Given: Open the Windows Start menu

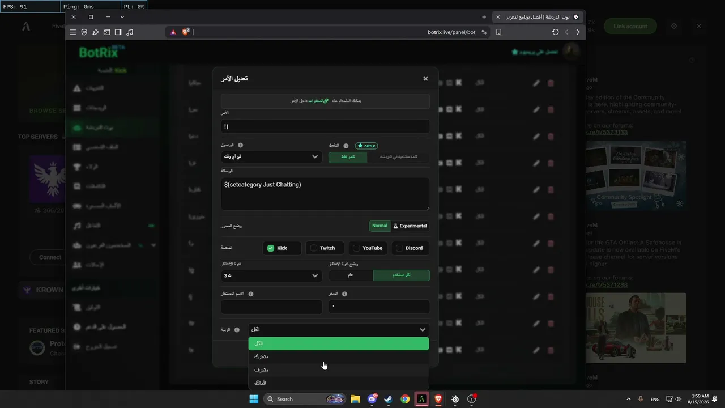Looking at the screenshot, I should pos(254,399).
